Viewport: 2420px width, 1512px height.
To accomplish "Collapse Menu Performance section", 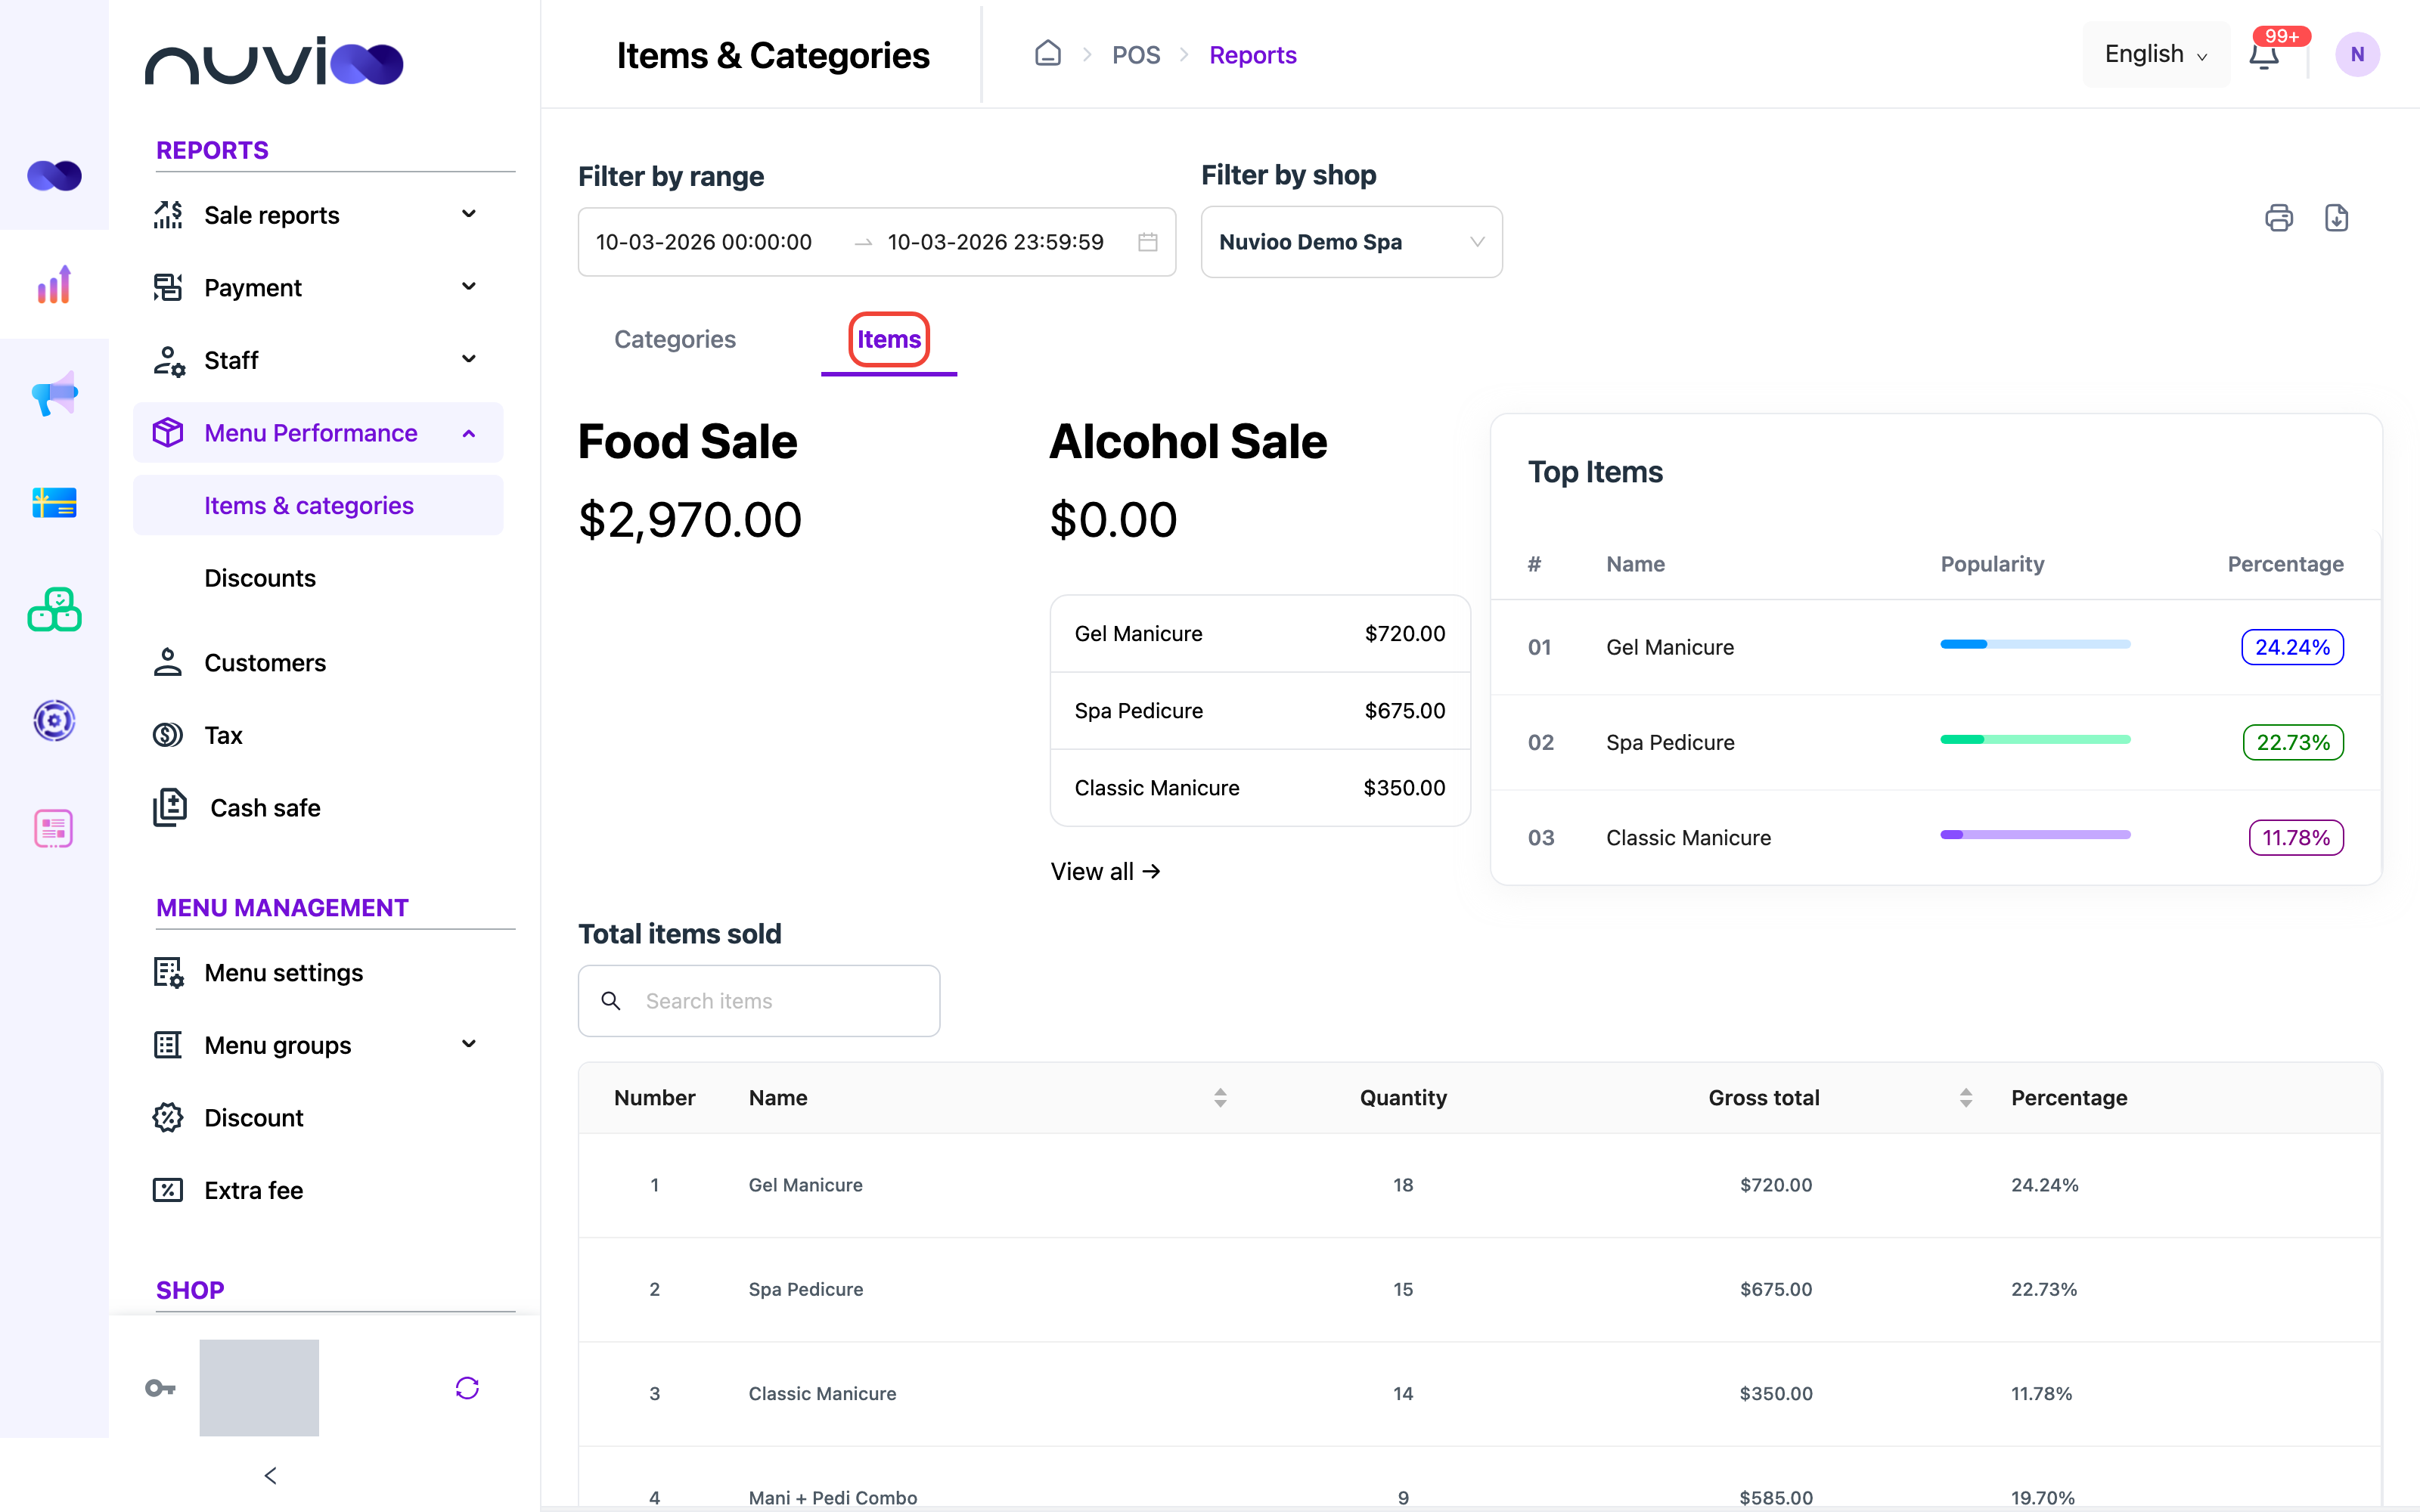I will point(318,433).
